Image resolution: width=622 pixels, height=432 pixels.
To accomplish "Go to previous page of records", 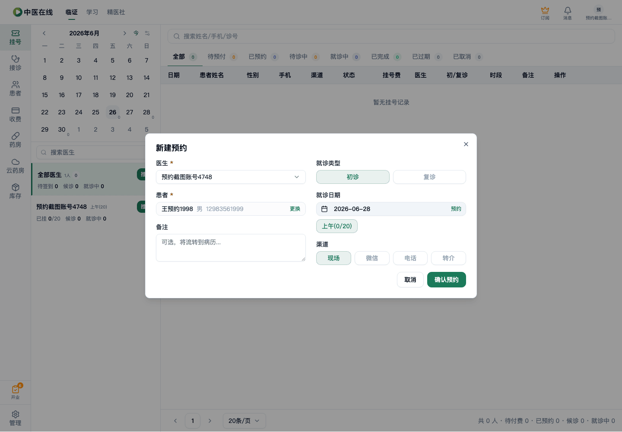I will 175,421.
